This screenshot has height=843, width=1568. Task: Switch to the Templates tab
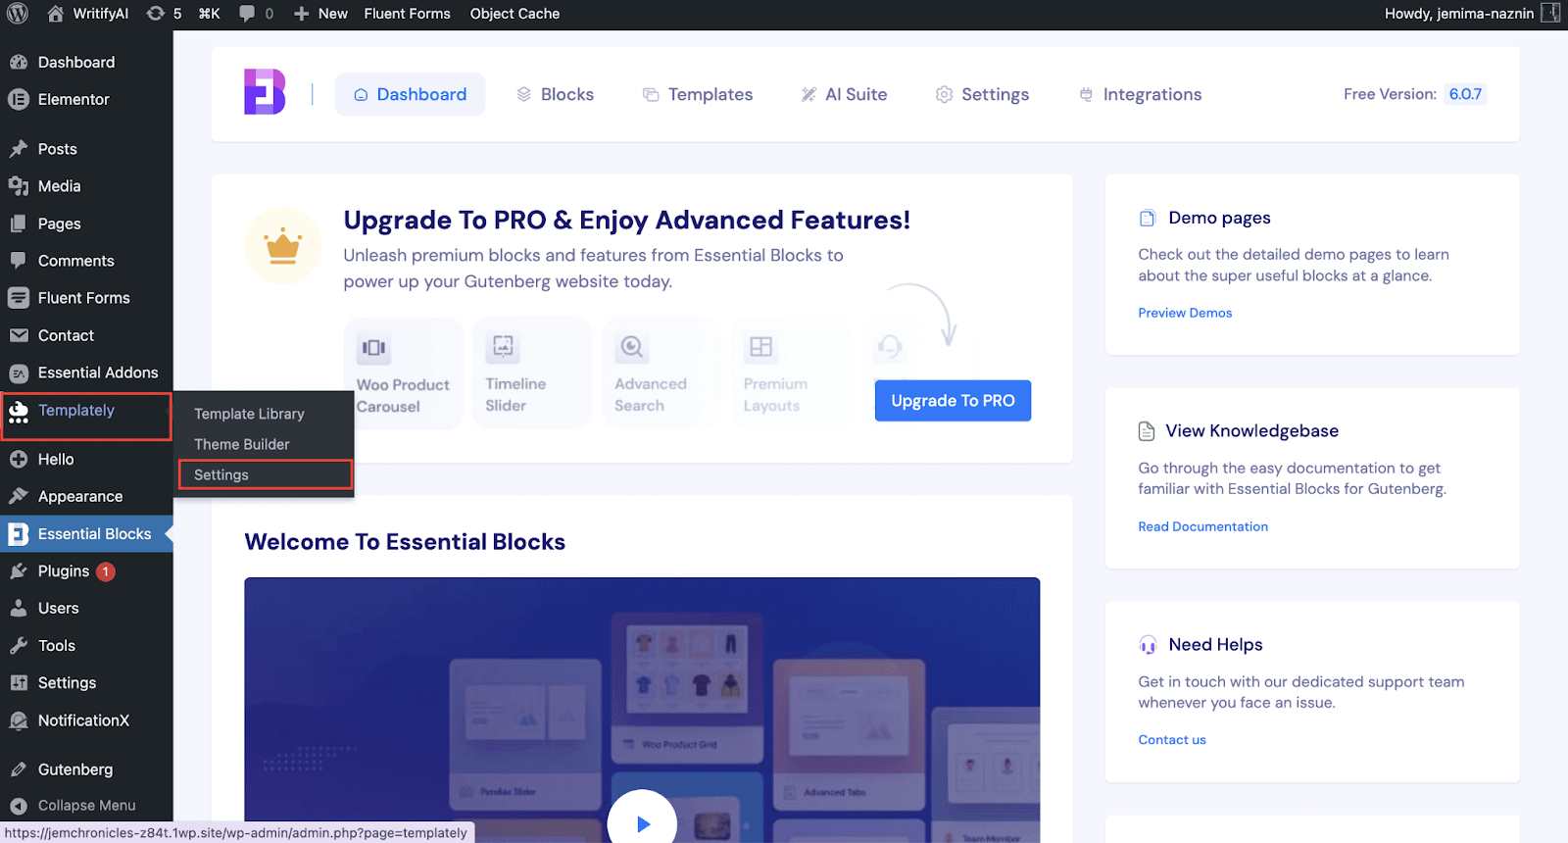point(698,94)
